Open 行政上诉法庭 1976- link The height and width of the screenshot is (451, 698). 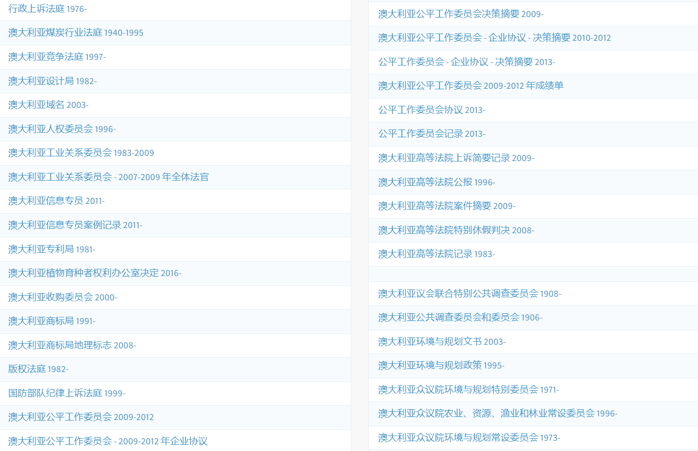[47, 9]
